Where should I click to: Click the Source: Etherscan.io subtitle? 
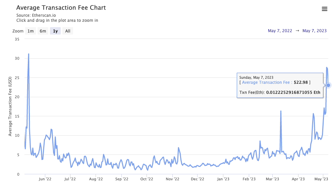(36, 15)
